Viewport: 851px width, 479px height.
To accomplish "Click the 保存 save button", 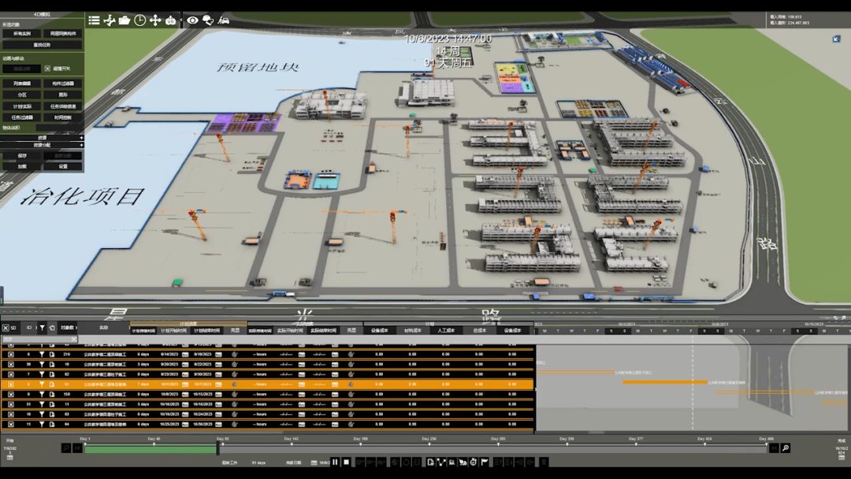I will [21, 156].
